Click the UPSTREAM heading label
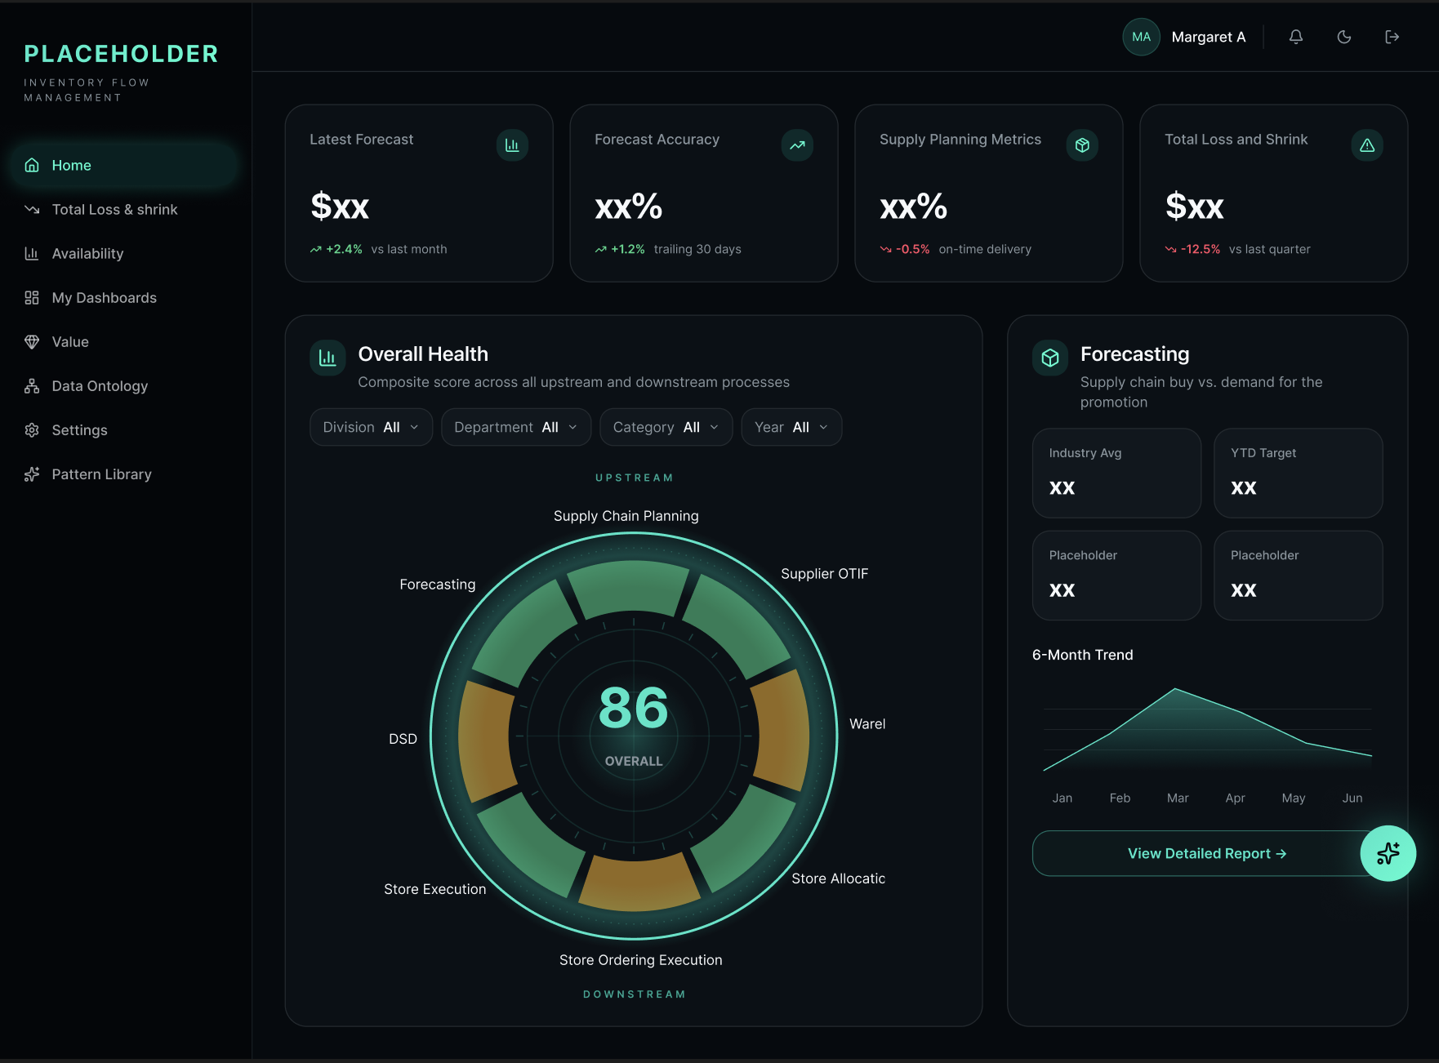Image resolution: width=1439 pixels, height=1063 pixels. (x=634, y=478)
